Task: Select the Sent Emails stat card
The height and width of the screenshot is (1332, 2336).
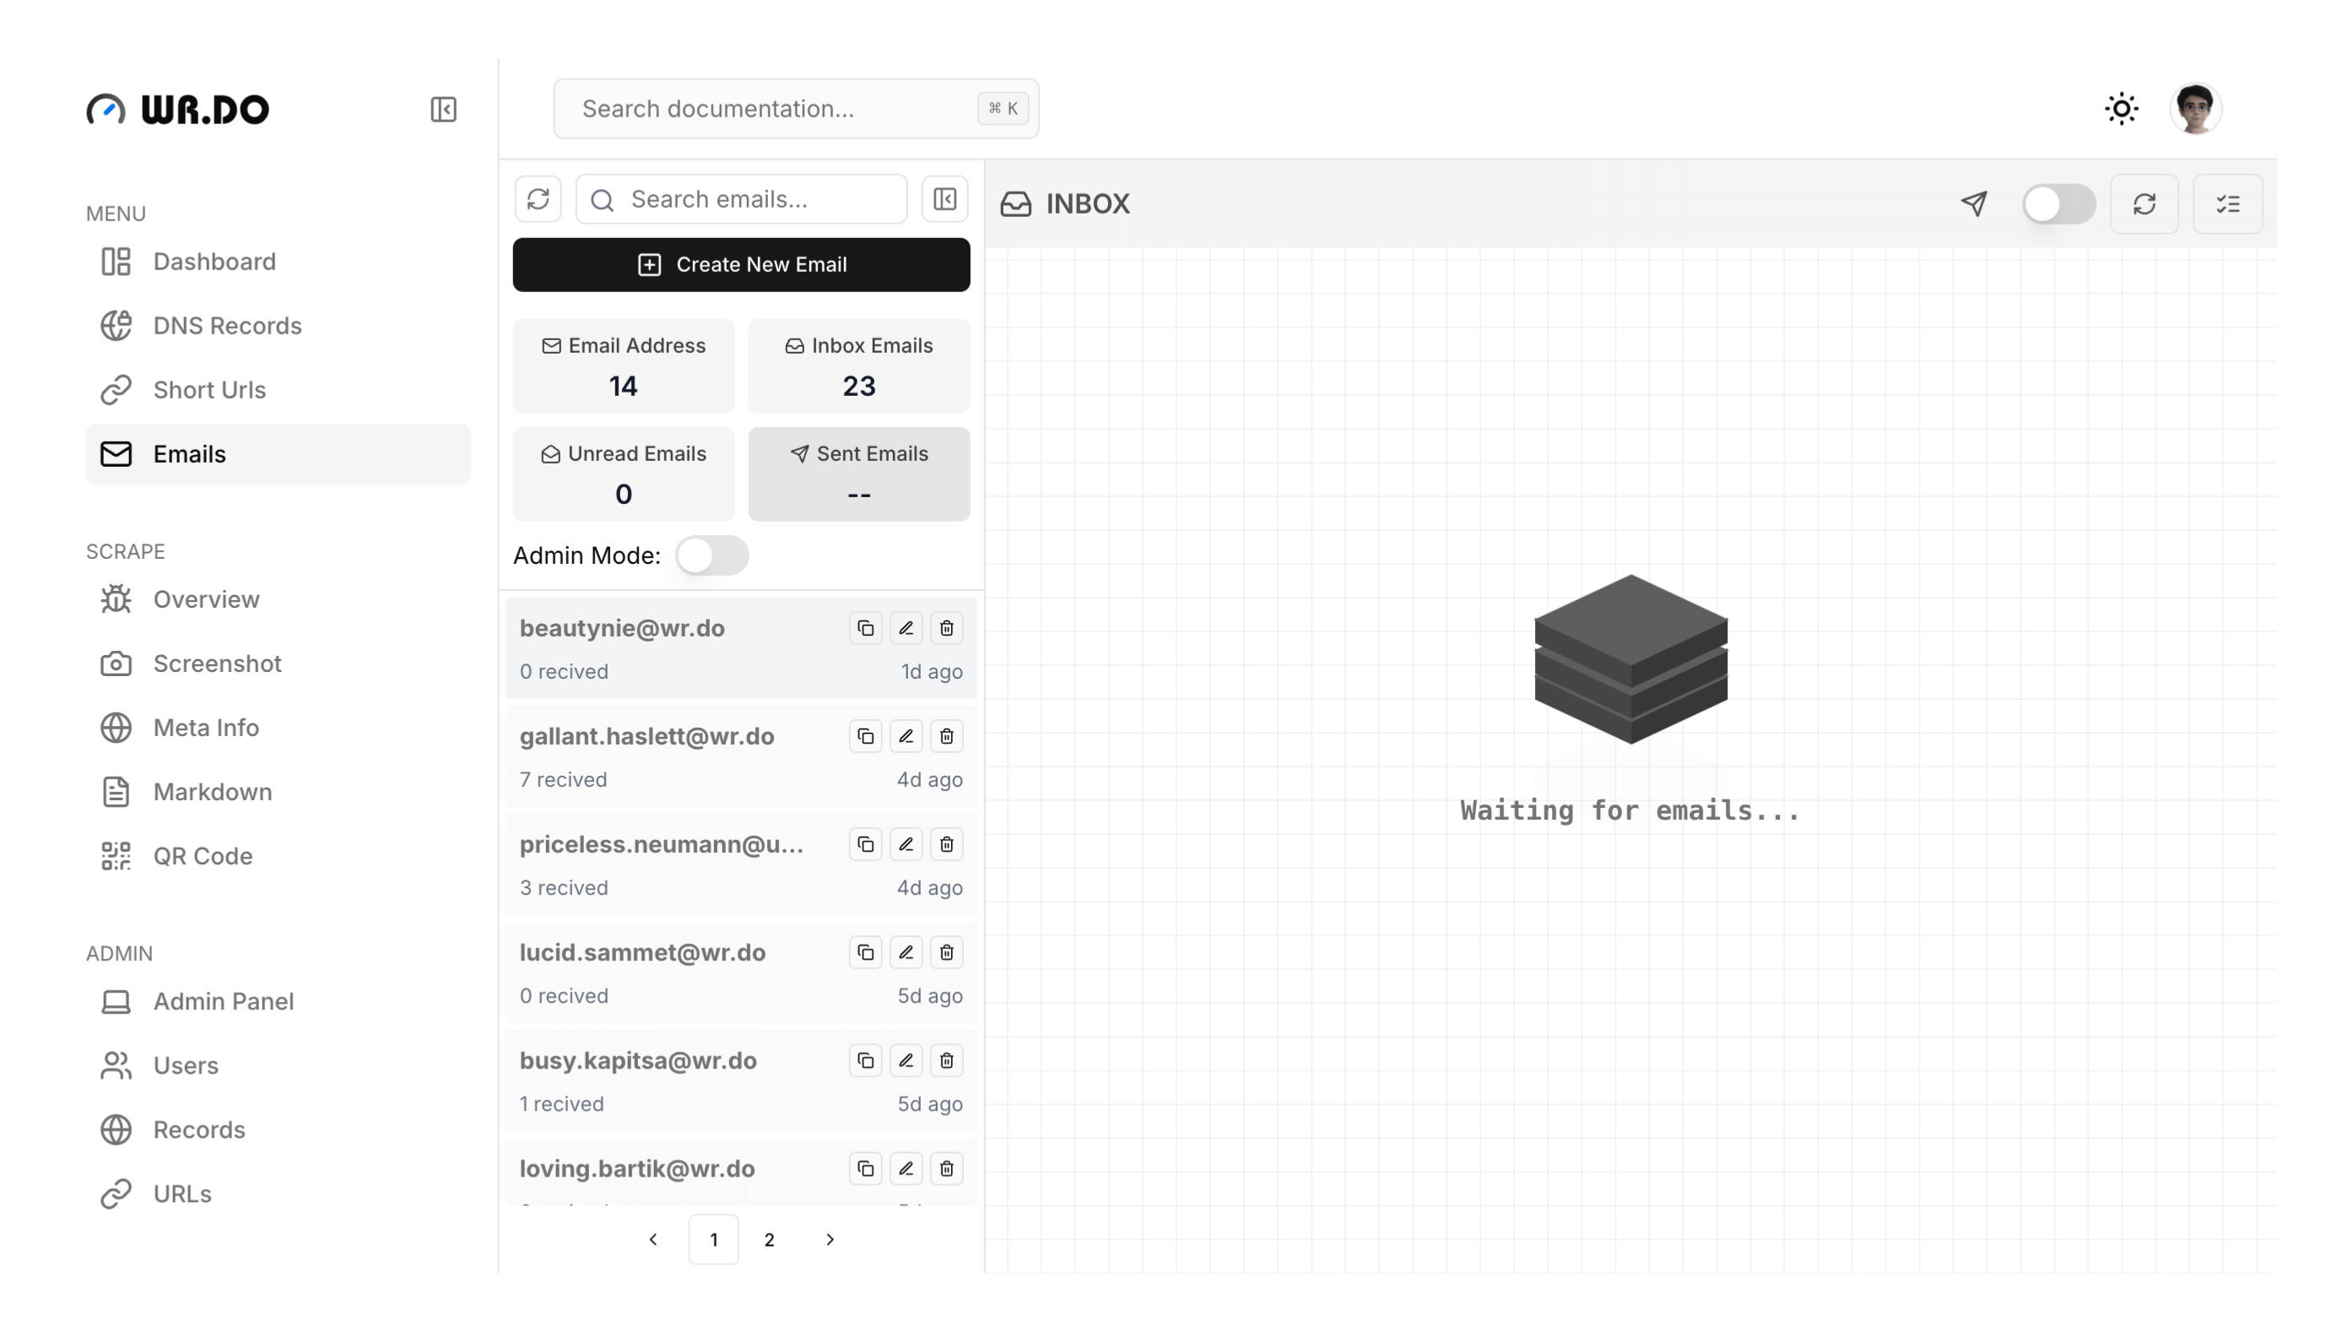Action: 858,474
